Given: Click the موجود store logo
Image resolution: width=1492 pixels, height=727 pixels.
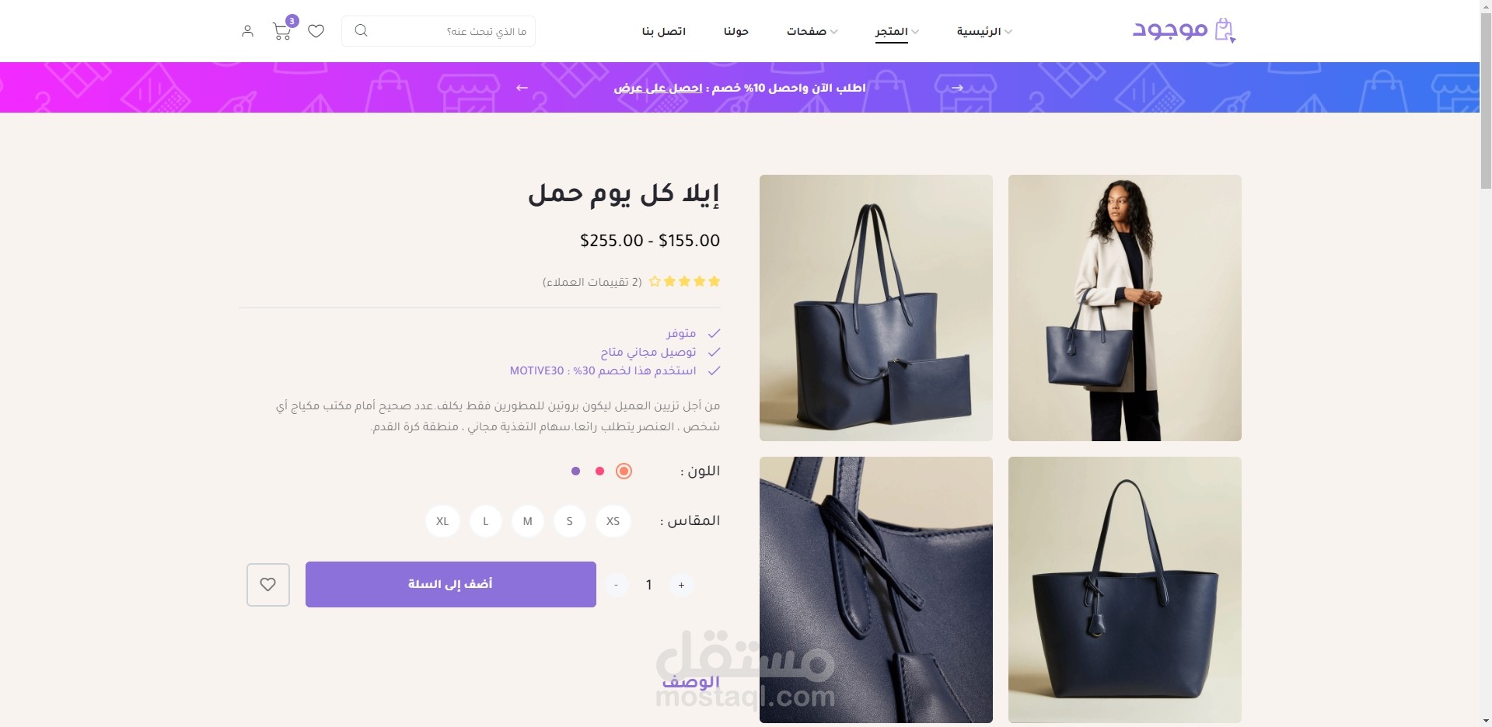Looking at the screenshot, I should [x=1183, y=30].
